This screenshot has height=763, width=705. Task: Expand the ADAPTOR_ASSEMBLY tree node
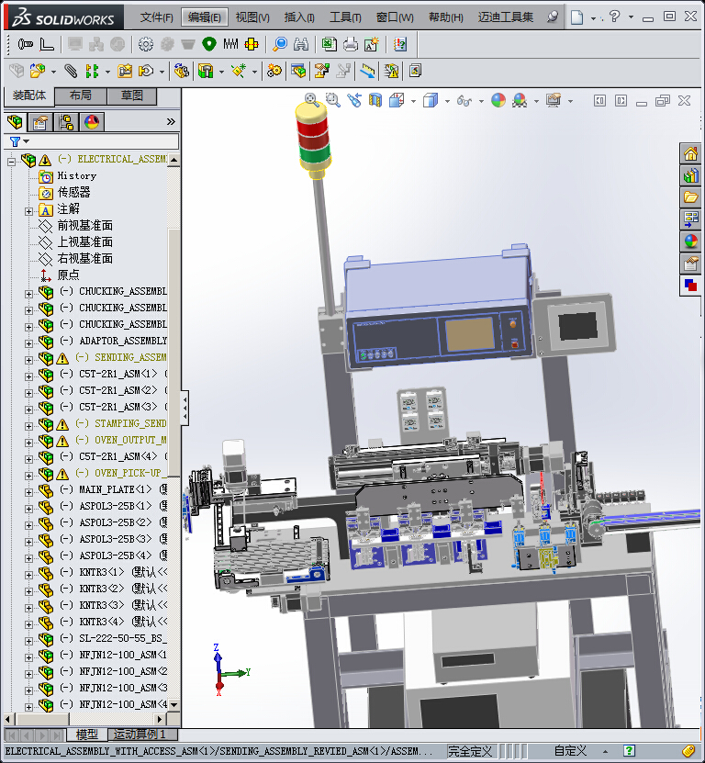point(28,342)
